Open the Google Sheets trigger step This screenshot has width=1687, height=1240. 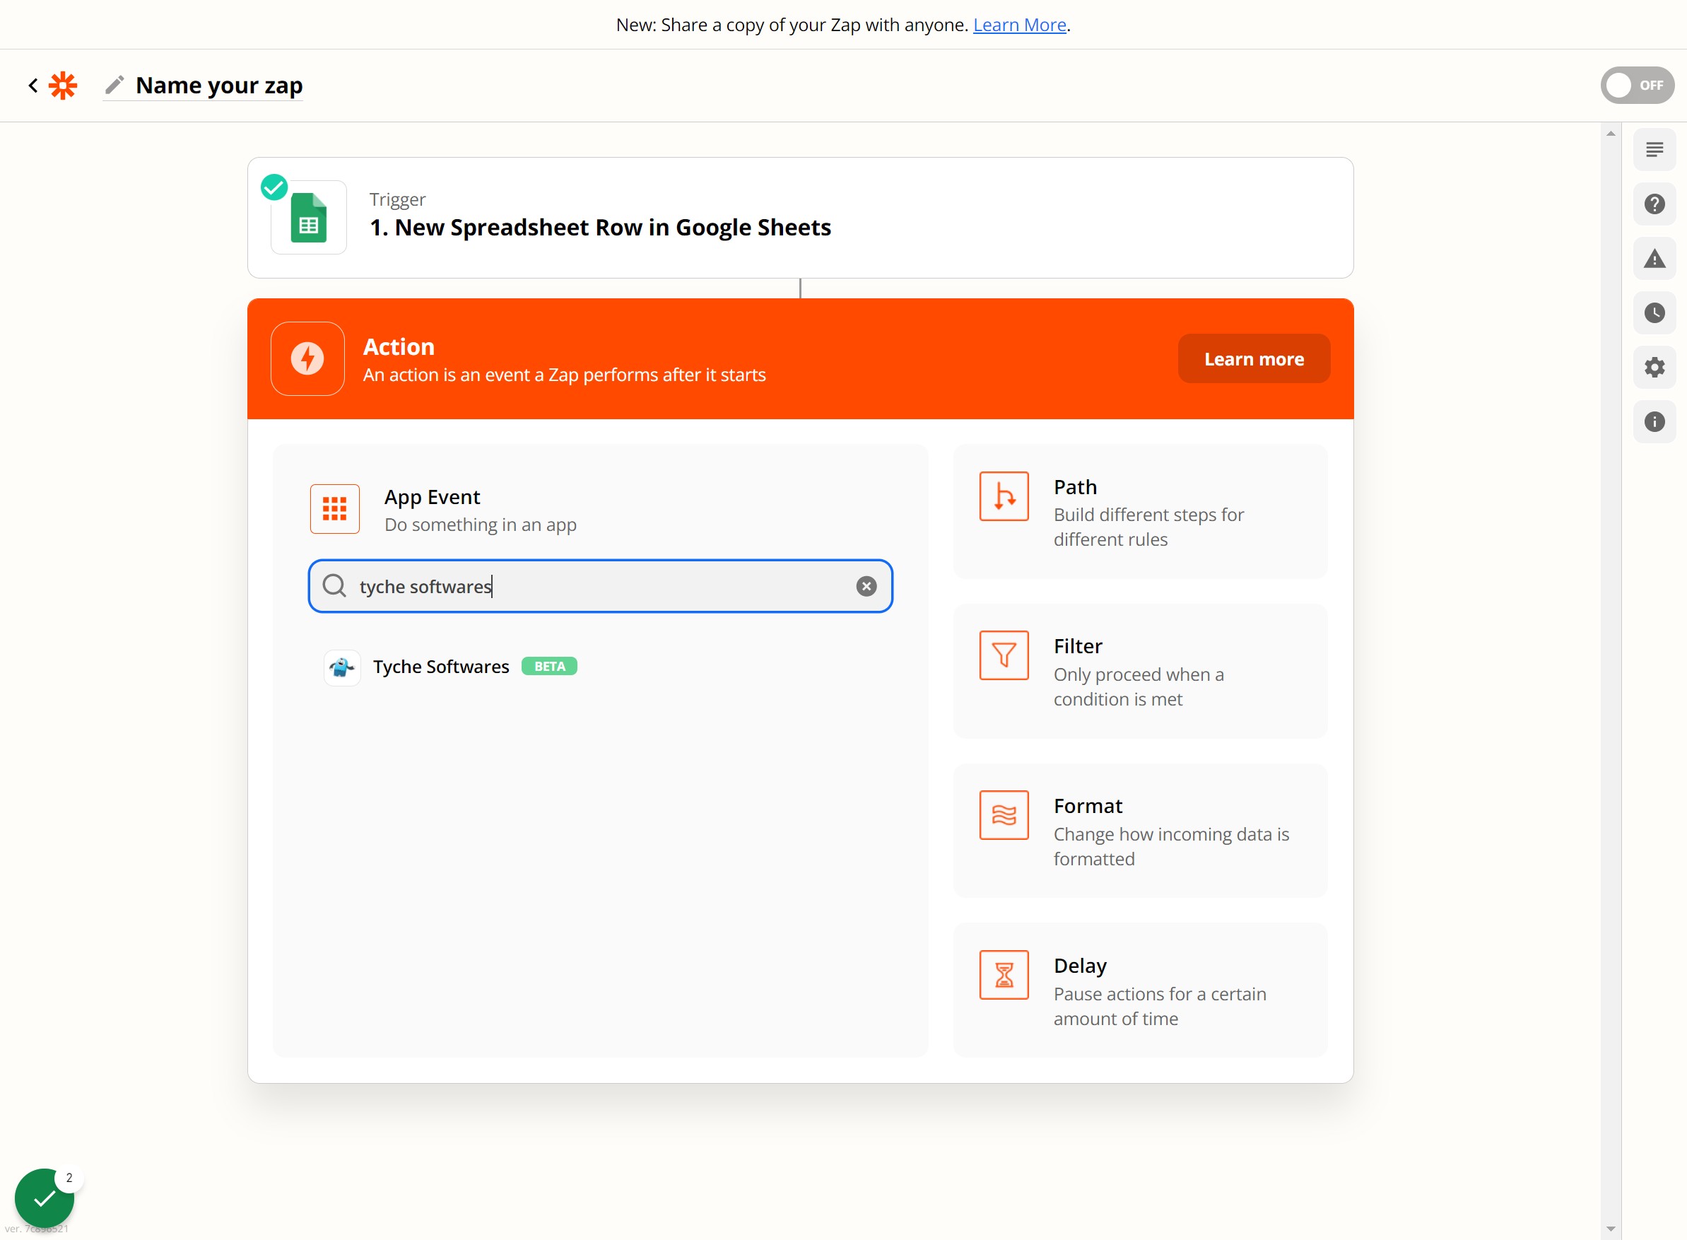800,218
